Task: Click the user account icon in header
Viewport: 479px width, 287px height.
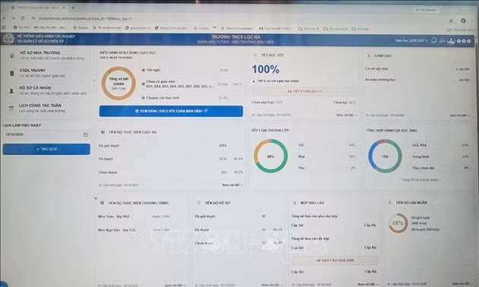Action: coord(451,40)
